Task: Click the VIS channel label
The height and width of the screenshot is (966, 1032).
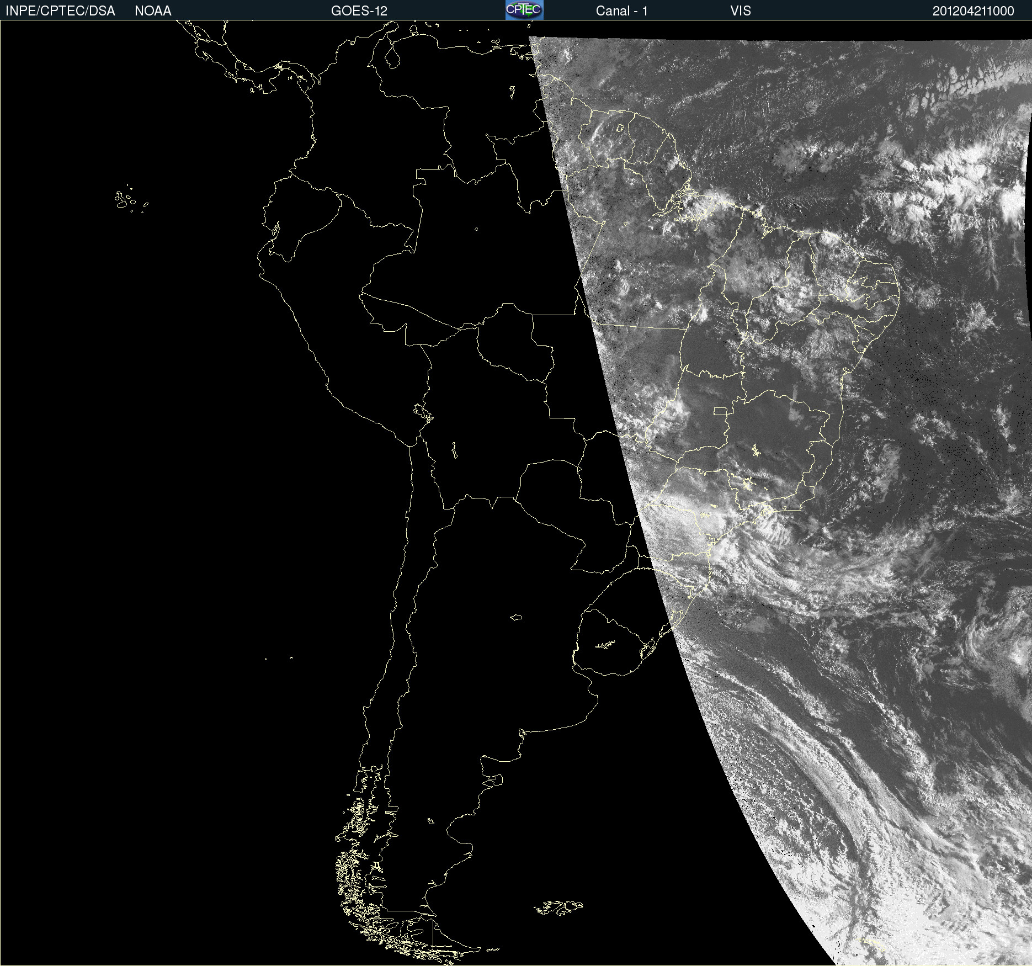Action: (x=741, y=11)
